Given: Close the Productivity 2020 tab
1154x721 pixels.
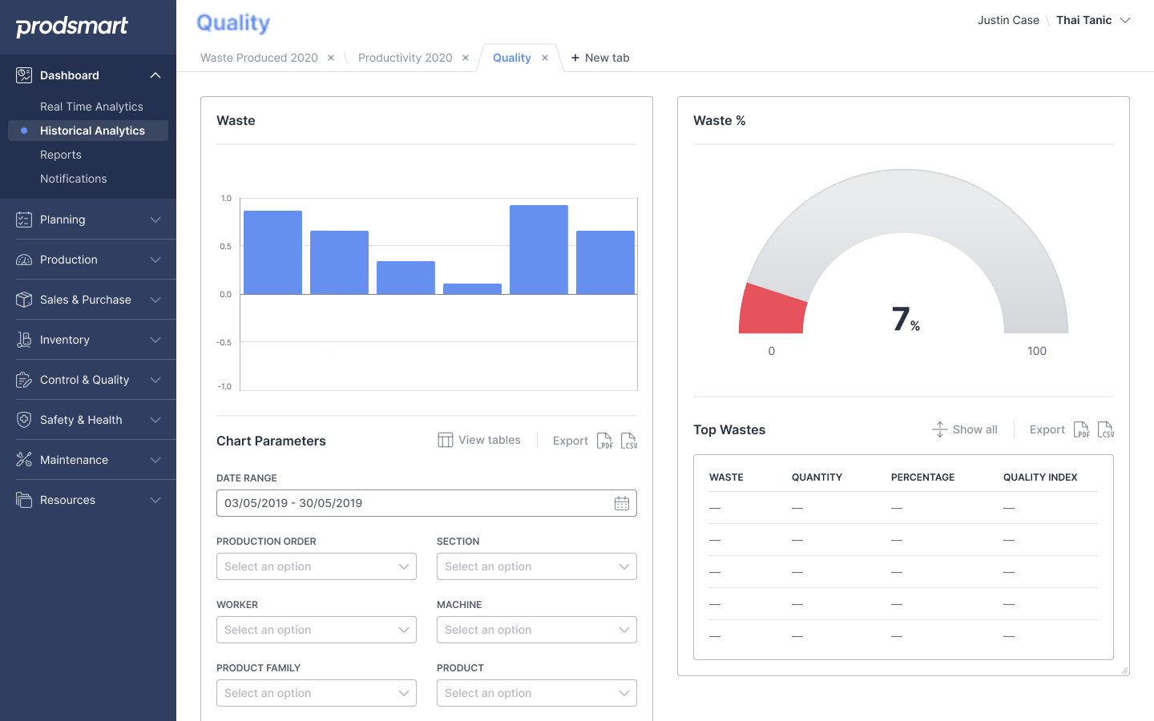Looking at the screenshot, I should [466, 58].
